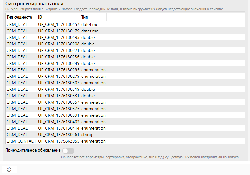Select row with ID UF_CRM_1576130236
Viewport: 250px width, 175px height.
pos(59,57)
